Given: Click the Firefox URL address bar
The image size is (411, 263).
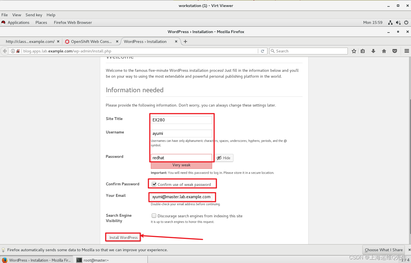Looking at the screenshot, I should (x=140, y=51).
